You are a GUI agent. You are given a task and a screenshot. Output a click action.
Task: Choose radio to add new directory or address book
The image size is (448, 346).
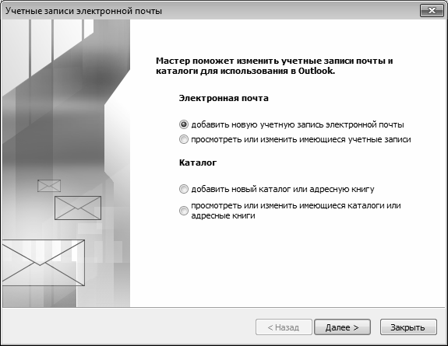click(x=183, y=189)
